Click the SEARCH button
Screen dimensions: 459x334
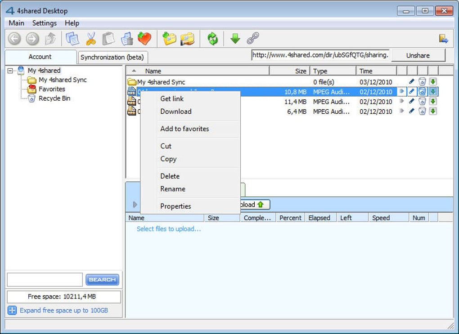point(102,280)
